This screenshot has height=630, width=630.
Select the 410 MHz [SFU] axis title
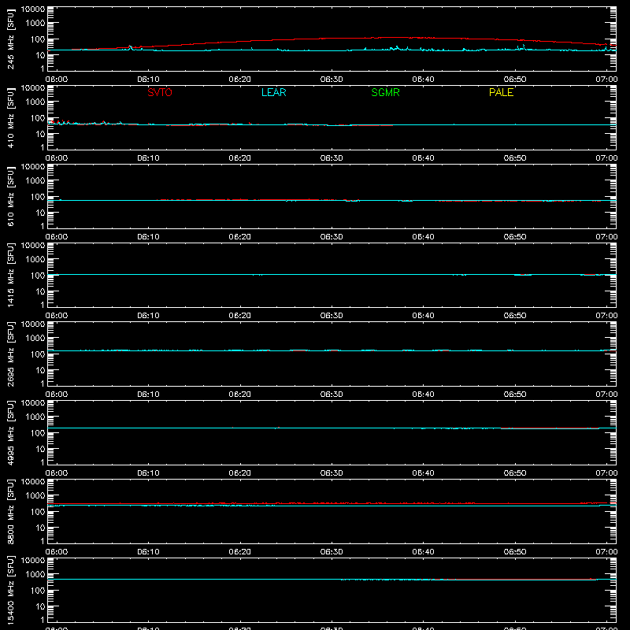click(10, 117)
